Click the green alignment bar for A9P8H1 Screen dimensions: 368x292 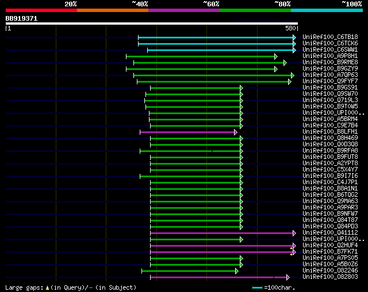pyautogui.click(x=201, y=56)
